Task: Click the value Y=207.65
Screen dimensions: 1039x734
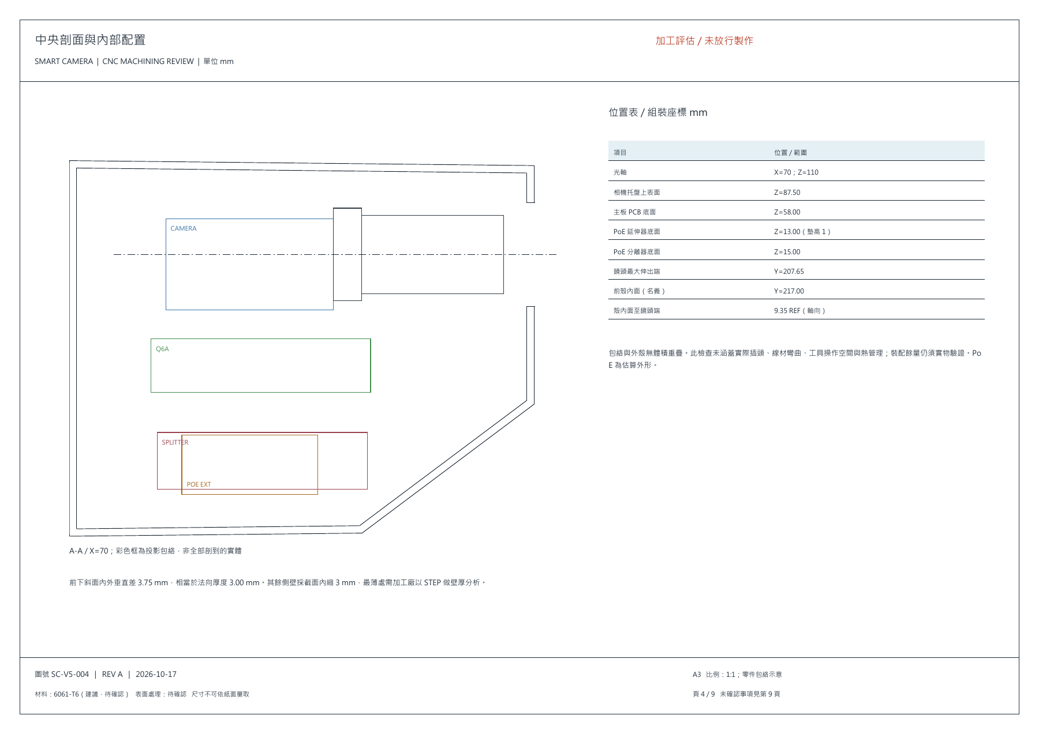Action: point(789,272)
